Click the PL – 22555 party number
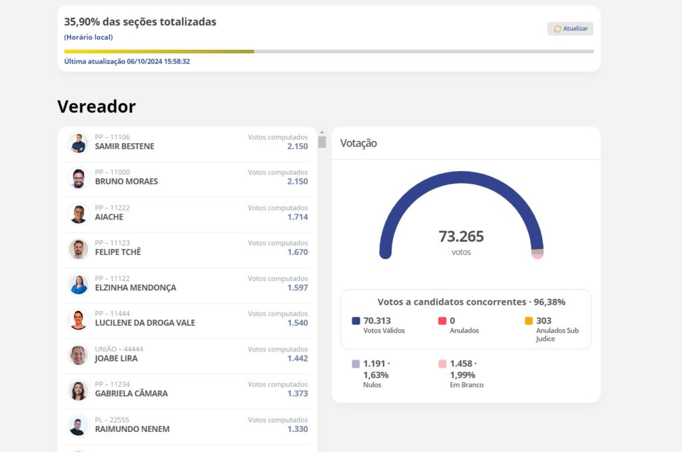Screen dimensions: 682x452 point(112,420)
